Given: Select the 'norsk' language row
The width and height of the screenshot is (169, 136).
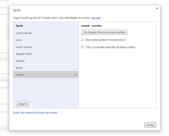Looking at the screenshot, I should click(x=46, y=40).
